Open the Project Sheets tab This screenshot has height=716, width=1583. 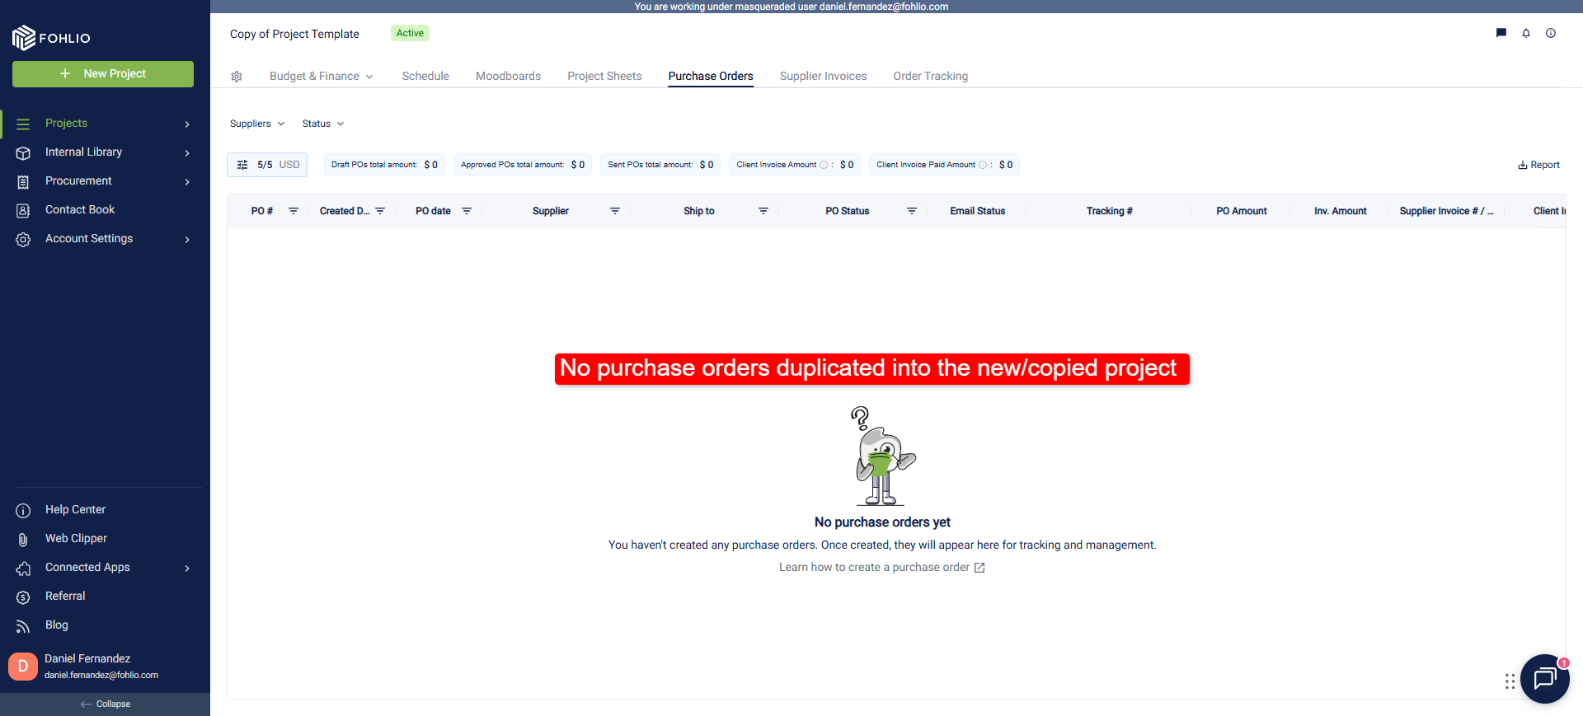(604, 76)
